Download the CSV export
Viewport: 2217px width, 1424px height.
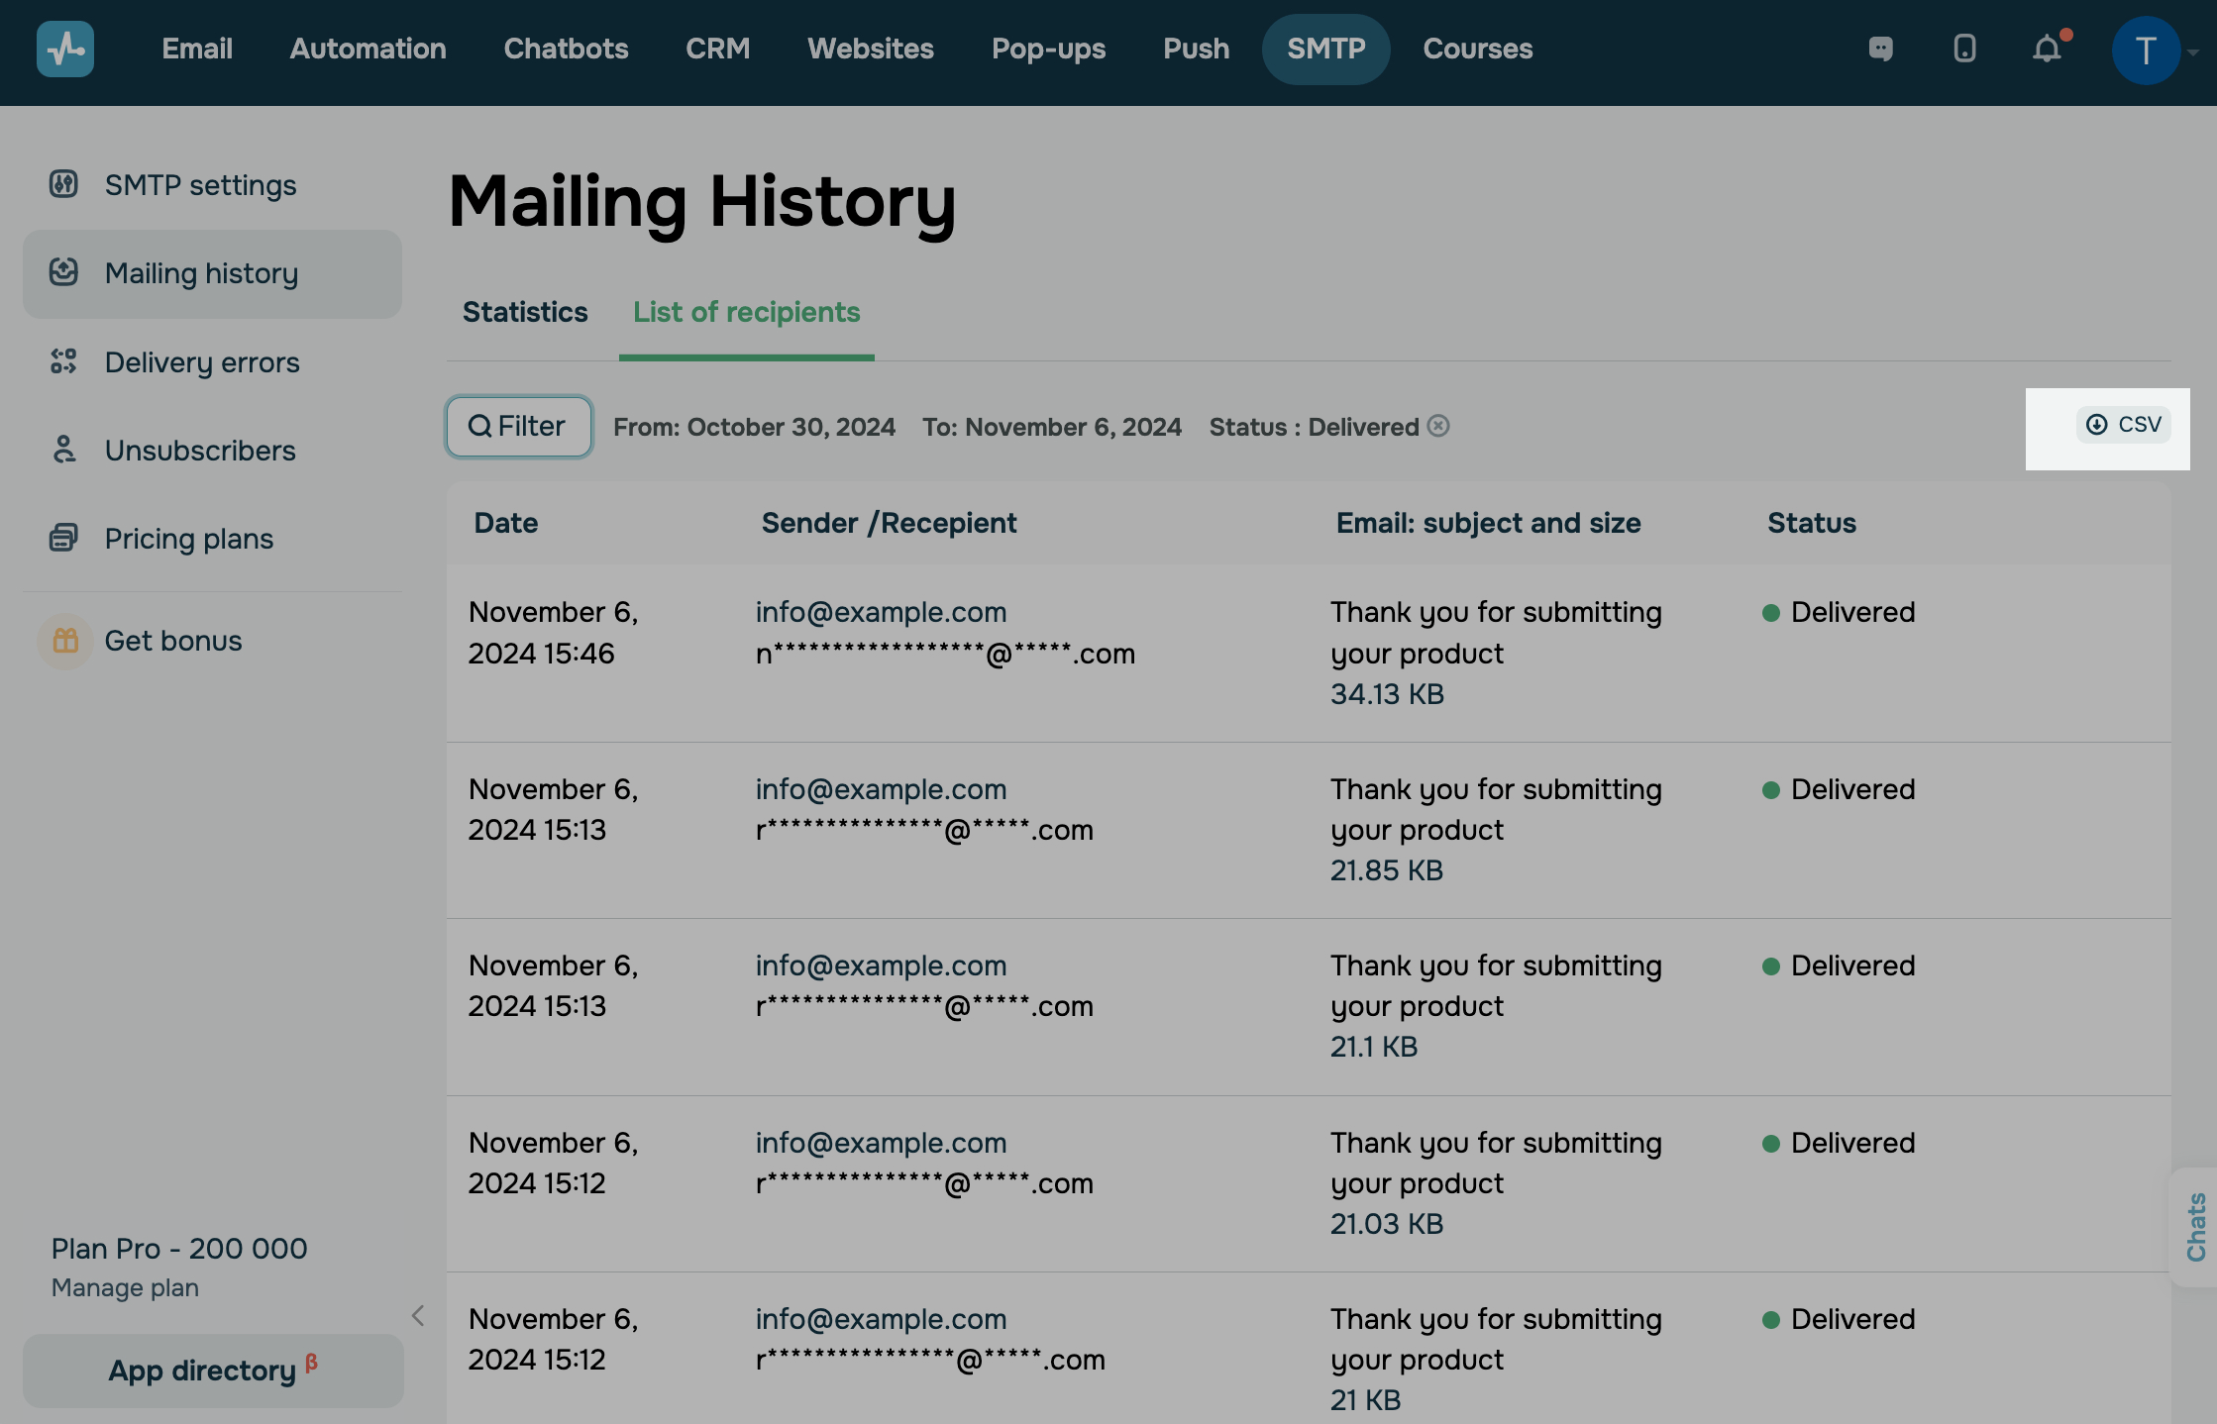2124,425
